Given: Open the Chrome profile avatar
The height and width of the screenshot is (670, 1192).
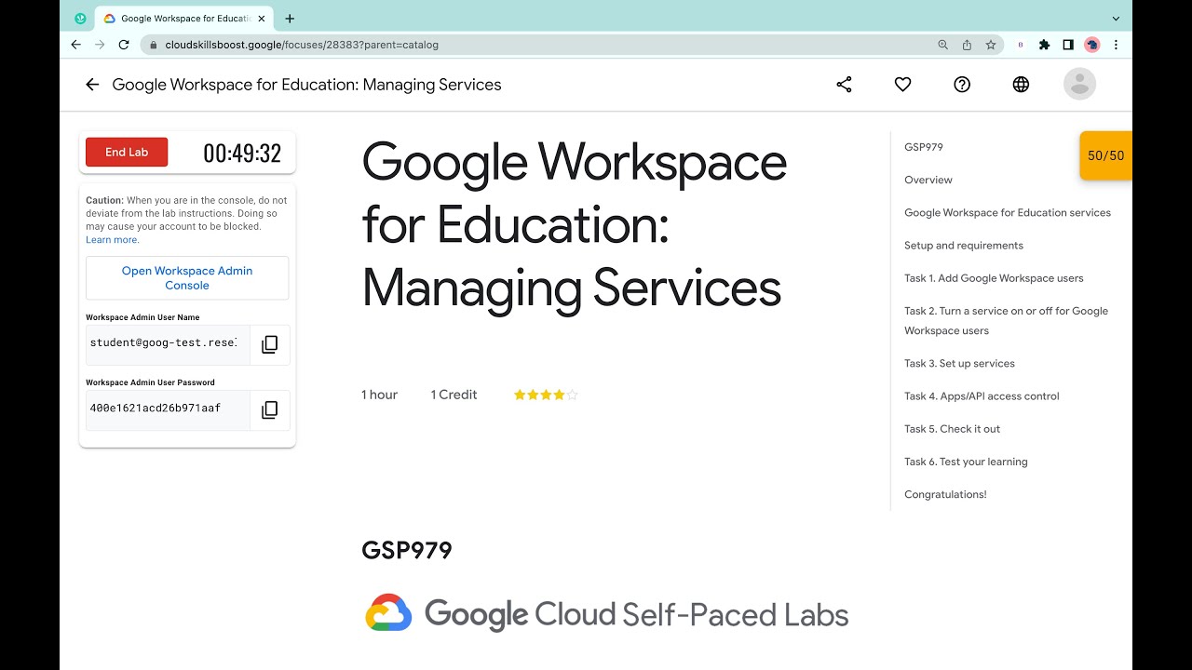Looking at the screenshot, I should coord(1092,45).
